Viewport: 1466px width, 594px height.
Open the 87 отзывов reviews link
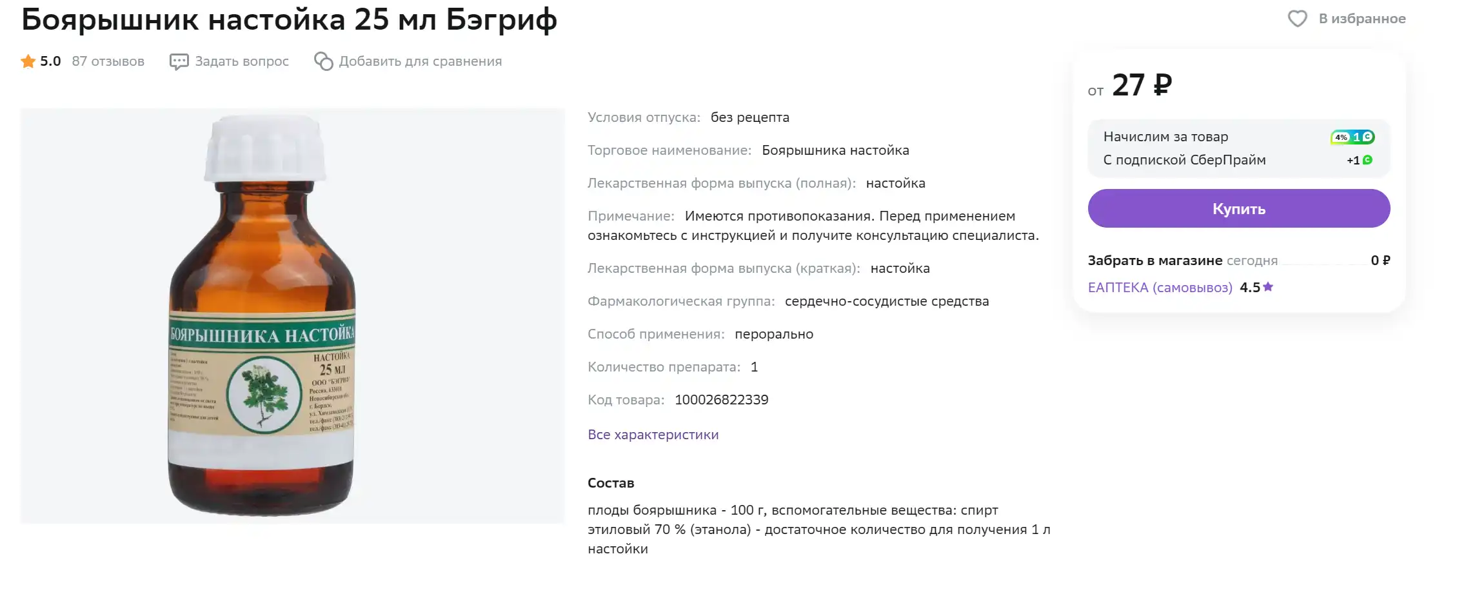pyautogui.click(x=108, y=61)
